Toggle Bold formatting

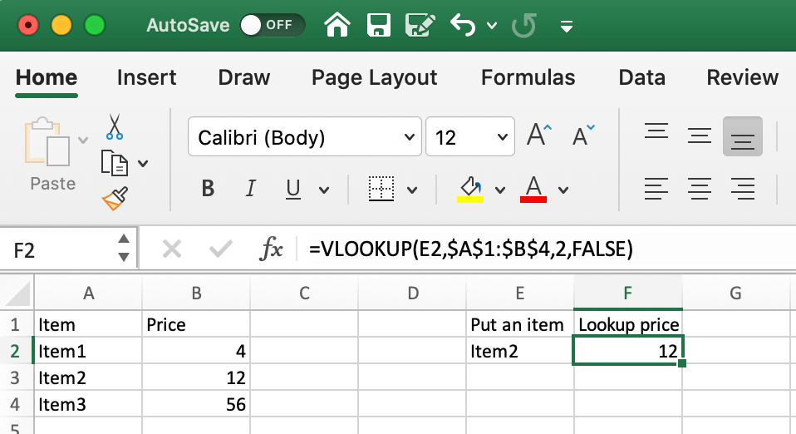(209, 189)
